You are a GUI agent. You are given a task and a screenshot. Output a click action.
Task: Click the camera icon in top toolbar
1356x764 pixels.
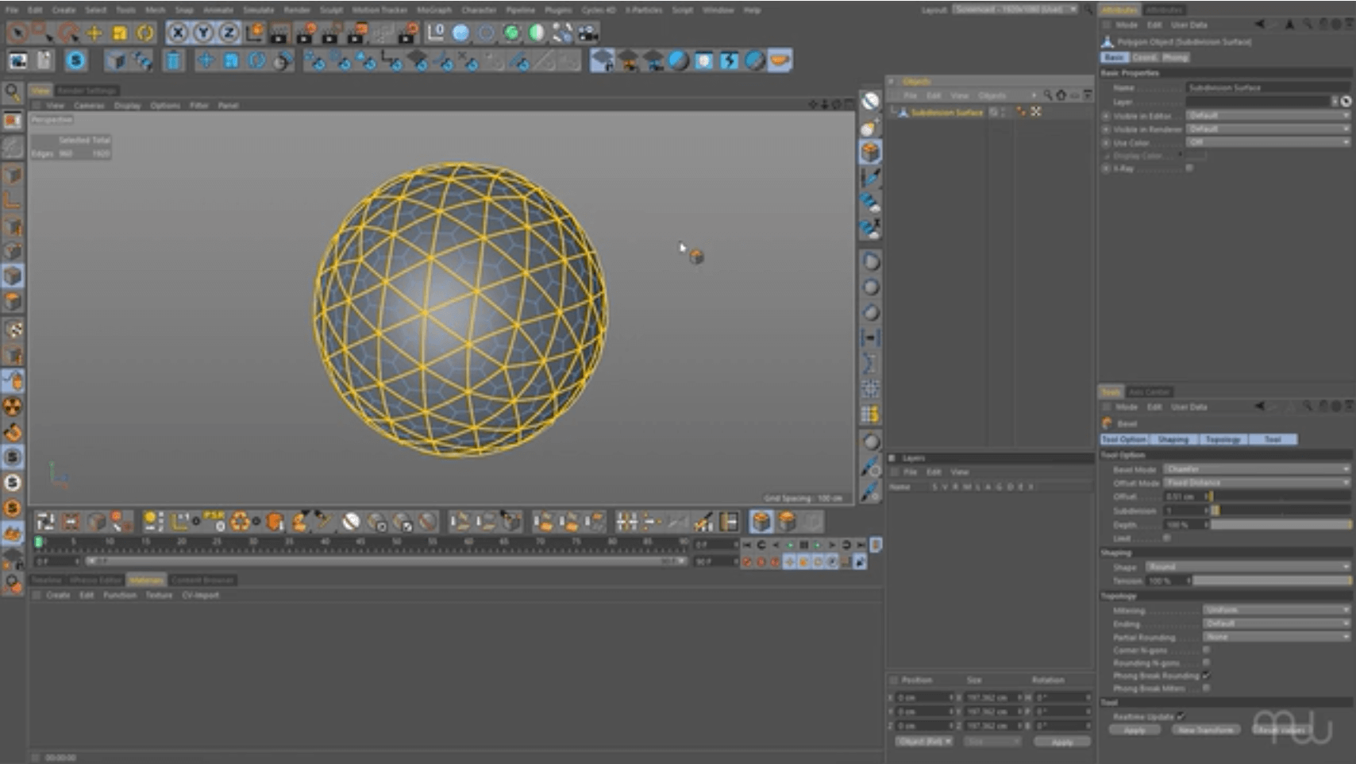point(587,33)
